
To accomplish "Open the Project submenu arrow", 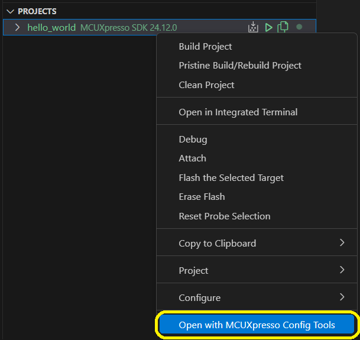I will pyautogui.click(x=342, y=270).
